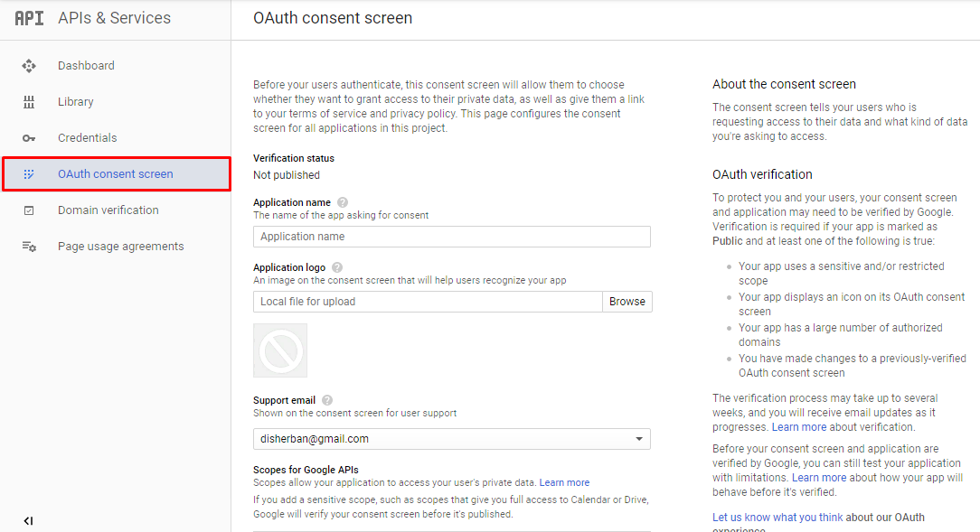This screenshot has height=532, width=980.
Task: Click the OAuth consent screen page heading
Action: tap(333, 18)
